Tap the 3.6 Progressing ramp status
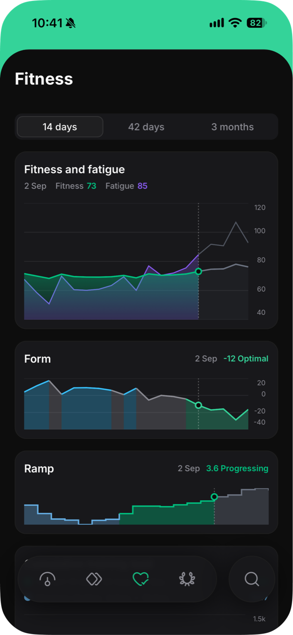The width and height of the screenshot is (293, 635). click(237, 469)
